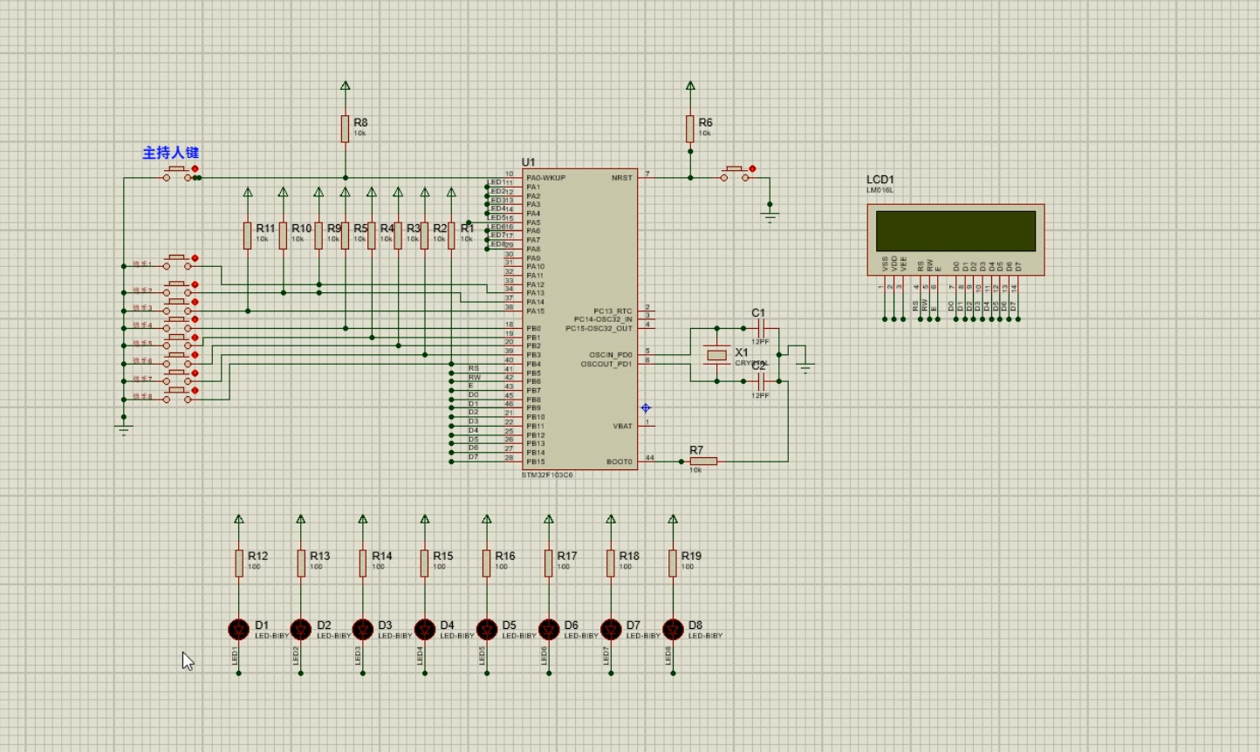Image resolution: width=1260 pixels, height=752 pixels.
Task: Toggle the red latch dot on 主持人键 button
Action: click(195, 168)
